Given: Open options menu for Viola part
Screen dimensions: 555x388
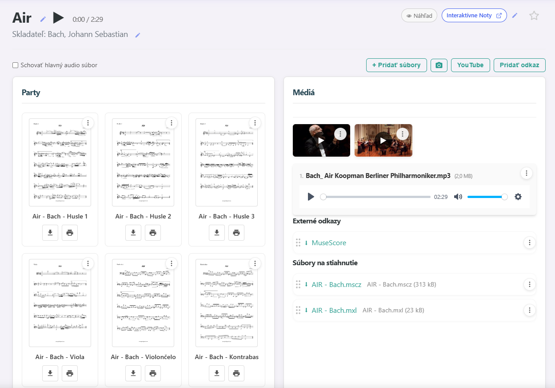Looking at the screenshot, I should [88, 263].
